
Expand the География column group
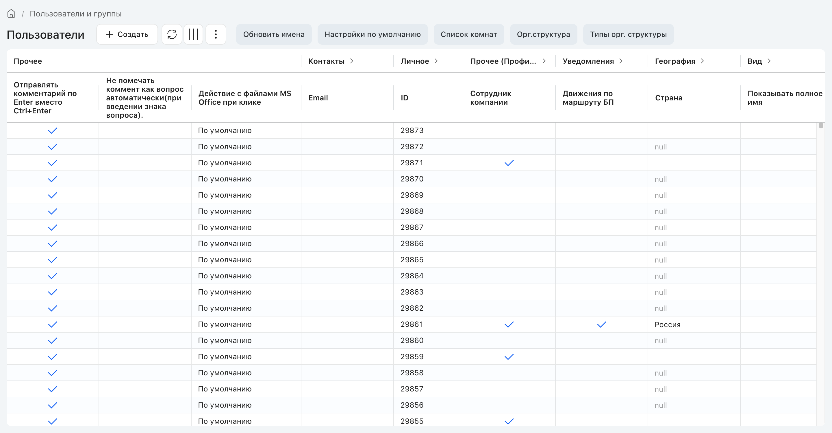(x=702, y=61)
